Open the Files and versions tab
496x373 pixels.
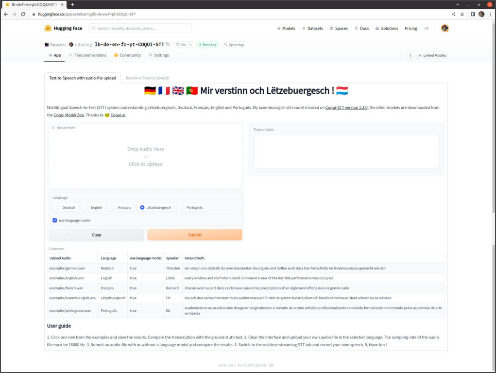click(x=87, y=55)
